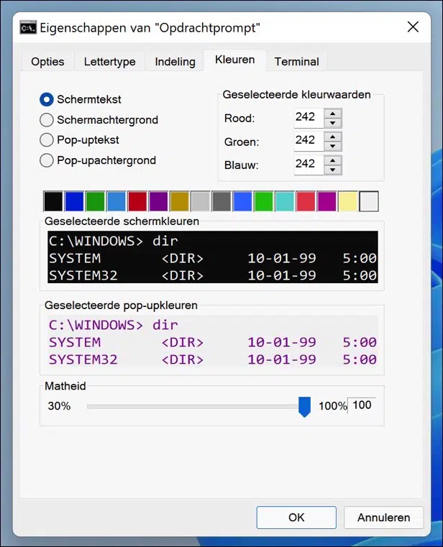Open the Lettertype tab
The height and width of the screenshot is (547, 443).
point(109,62)
